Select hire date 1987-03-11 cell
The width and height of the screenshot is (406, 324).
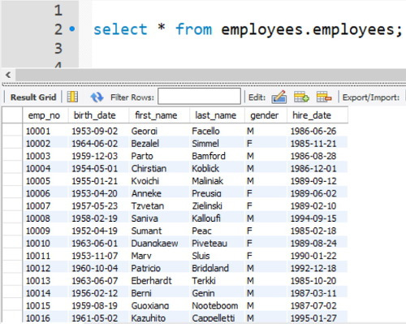[x=317, y=293]
